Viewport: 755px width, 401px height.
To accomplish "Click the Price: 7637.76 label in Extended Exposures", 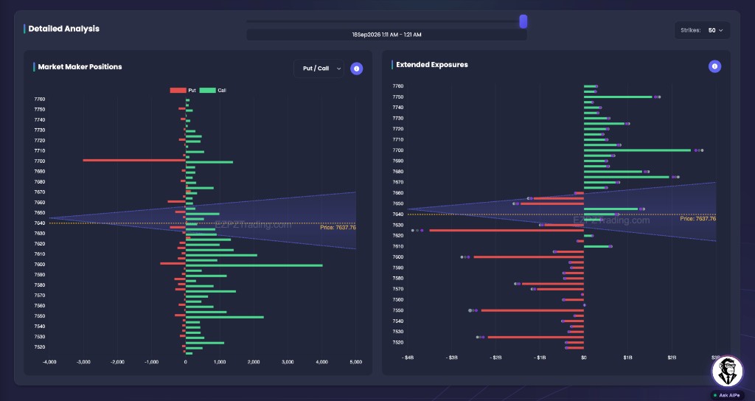I will (x=697, y=218).
